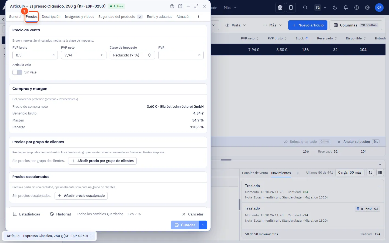Open column chooser in Movimientos panel
The width and height of the screenshot is (389, 243).
click(x=380, y=173)
